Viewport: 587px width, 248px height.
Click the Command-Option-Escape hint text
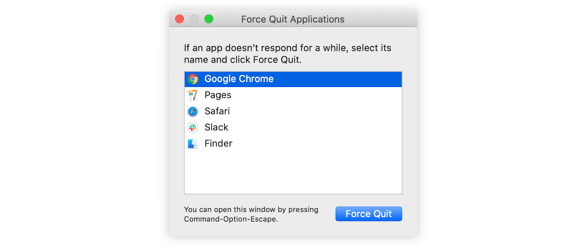[x=251, y=214]
